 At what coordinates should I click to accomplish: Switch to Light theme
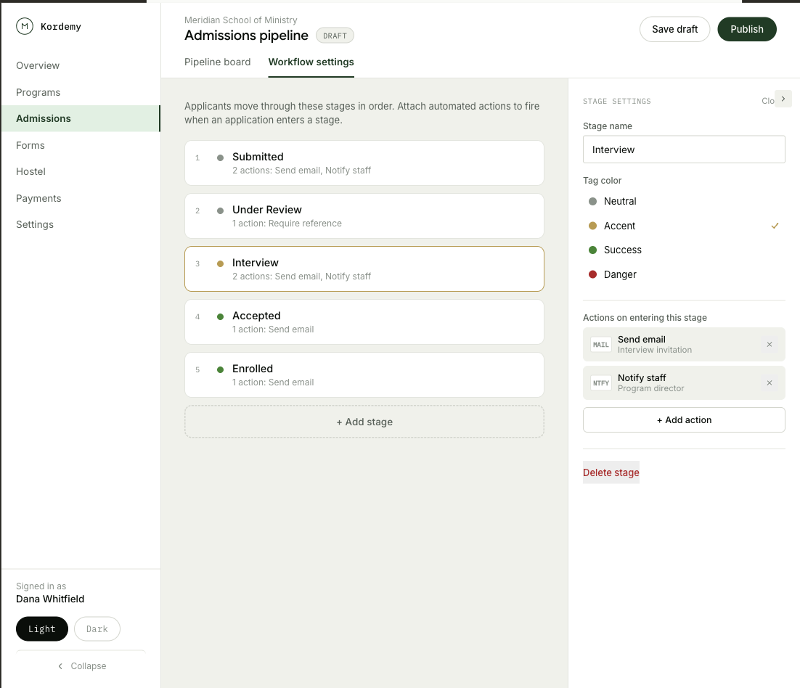pyautogui.click(x=42, y=628)
